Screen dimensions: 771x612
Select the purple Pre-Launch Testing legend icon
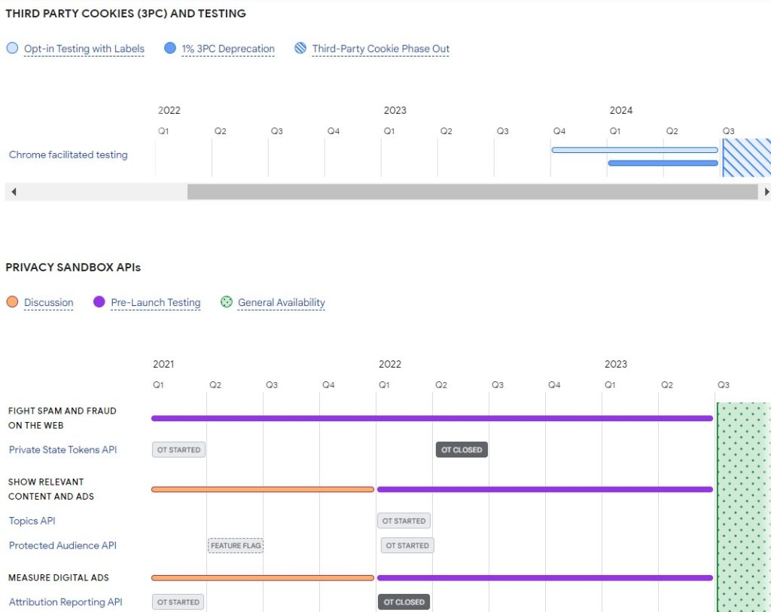[x=99, y=301]
